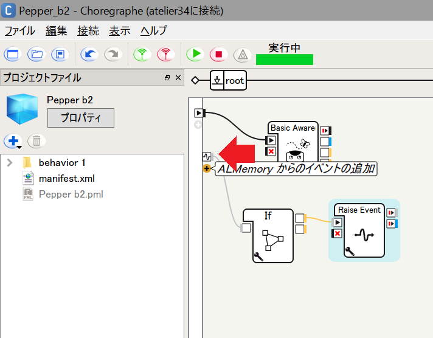Create a new project with toolbar icon
This screenshot has height=338, width=433.
coord(13,54)
